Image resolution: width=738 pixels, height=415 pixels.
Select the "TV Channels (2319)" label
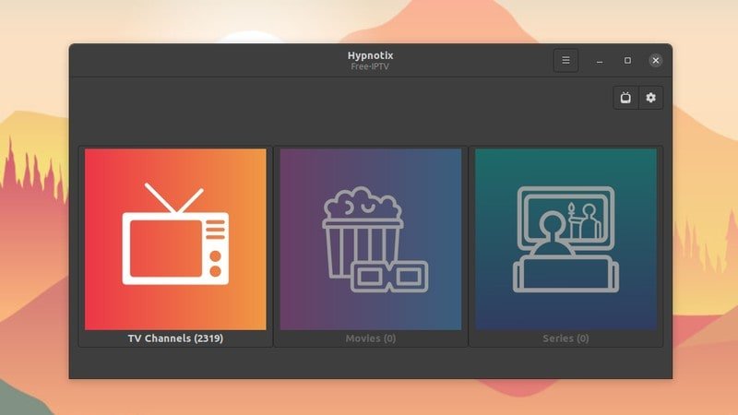tap(175, 338)
